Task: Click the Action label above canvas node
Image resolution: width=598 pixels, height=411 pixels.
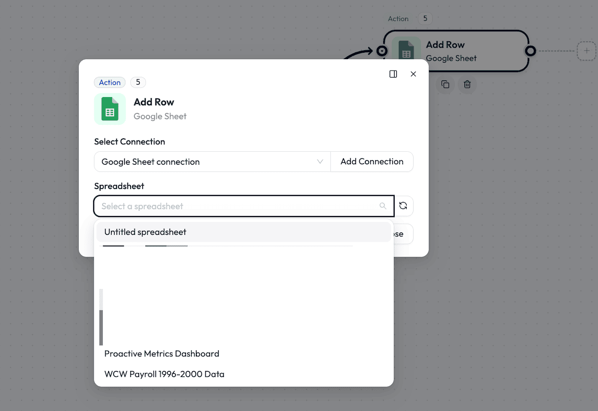Action: (x=398, y=19)
